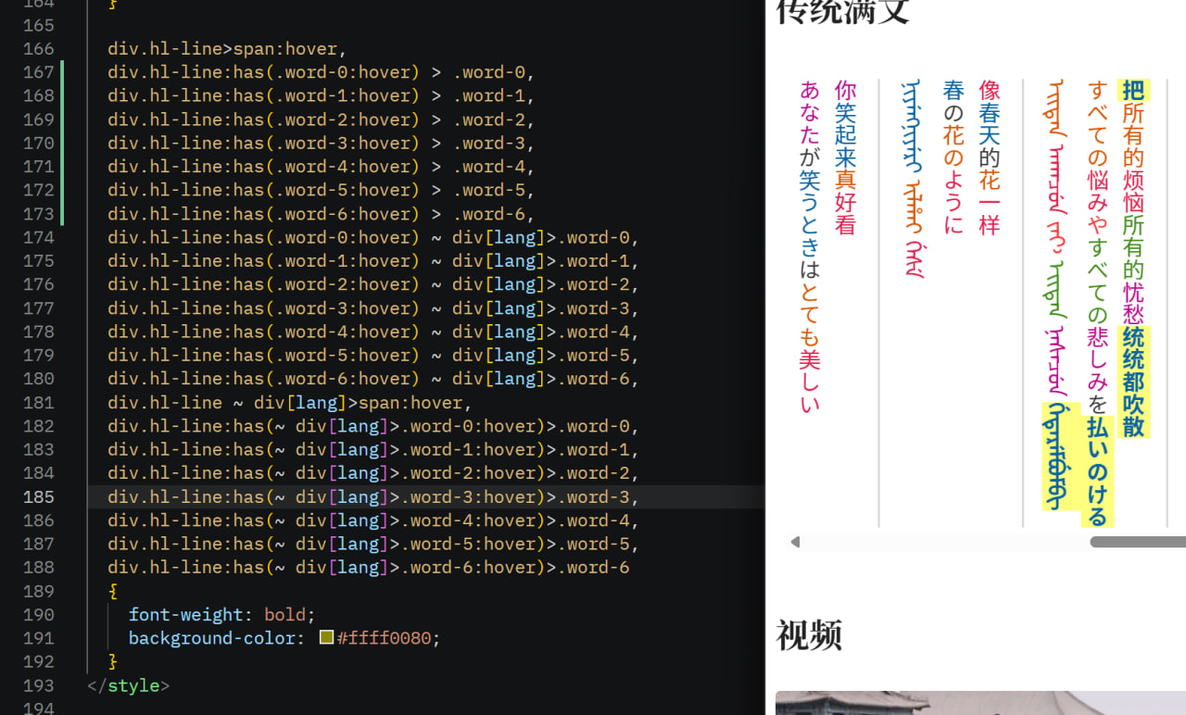The width and height of the screenshot is (1186, 715).
Task: Click the green change indicator beside line 167
Action: [61, 72]
